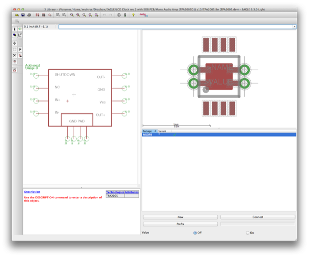Select the Zoom selection tool
The image size is (309, 257).
coord(96,15)
